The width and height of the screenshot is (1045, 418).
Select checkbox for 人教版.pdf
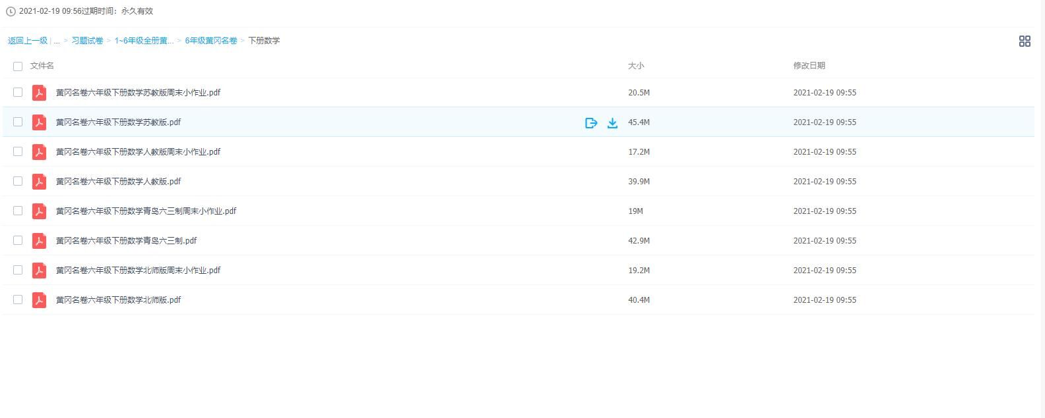[x=18, y=182]
